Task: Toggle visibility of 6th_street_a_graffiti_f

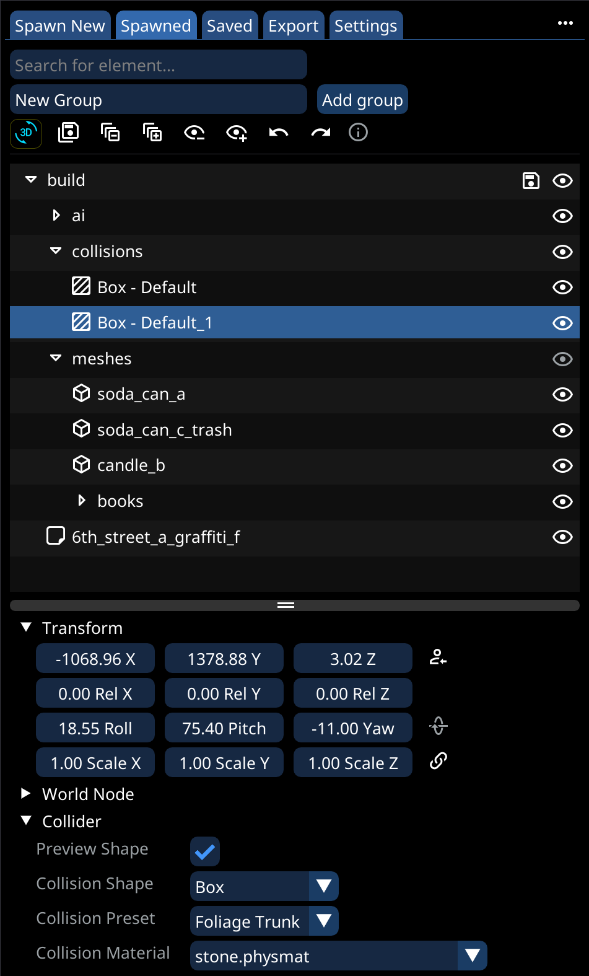Action: point(562,537)
